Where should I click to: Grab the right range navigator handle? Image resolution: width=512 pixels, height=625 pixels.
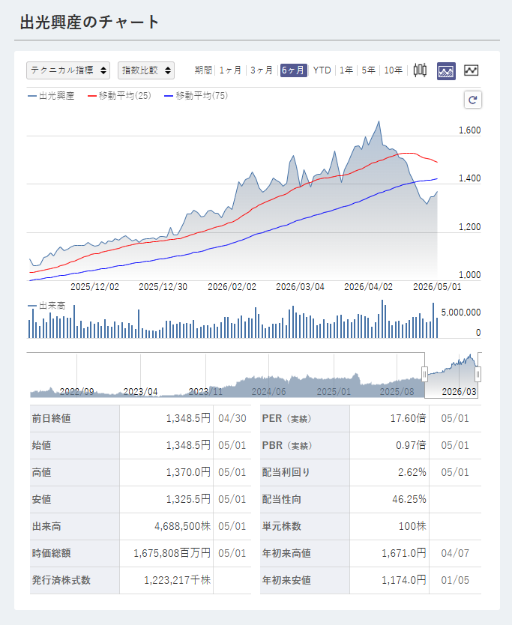click(x=478, y=374)
